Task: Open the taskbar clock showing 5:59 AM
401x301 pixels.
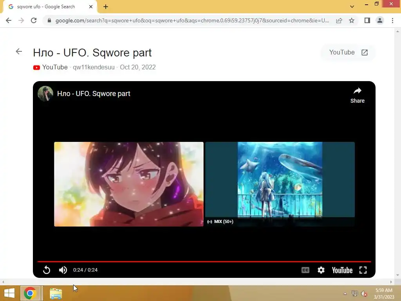Action: (x=384, y=294)
